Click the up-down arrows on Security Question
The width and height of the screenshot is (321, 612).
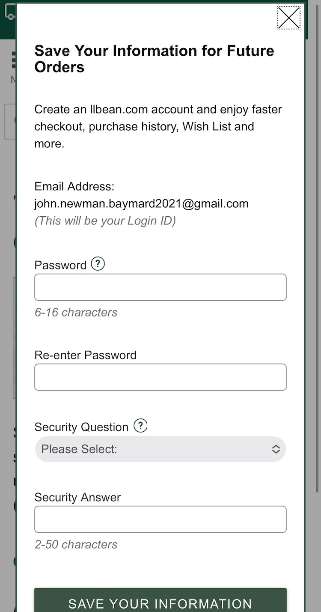click(x=276, y=449)
